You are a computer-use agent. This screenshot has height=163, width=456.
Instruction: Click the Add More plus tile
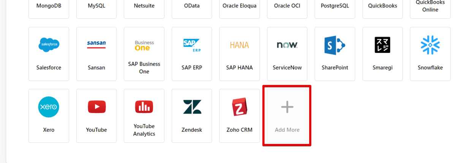tap(287, 116)
